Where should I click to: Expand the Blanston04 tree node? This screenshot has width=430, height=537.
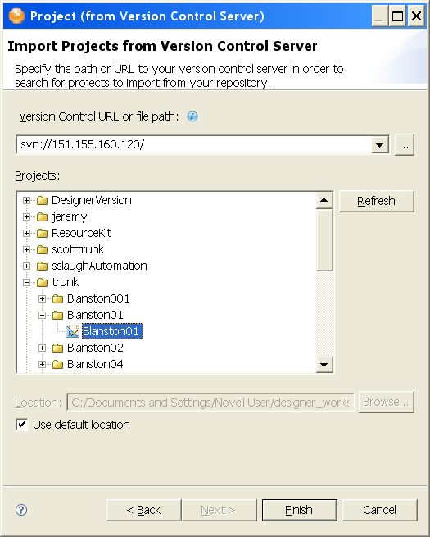[x=42, y=364]
